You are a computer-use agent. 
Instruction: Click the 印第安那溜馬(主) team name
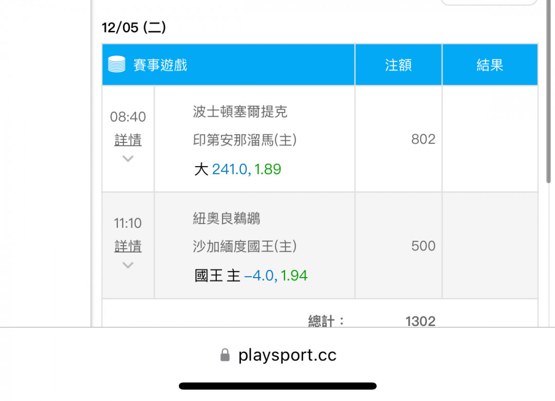[x=245, y=140]
